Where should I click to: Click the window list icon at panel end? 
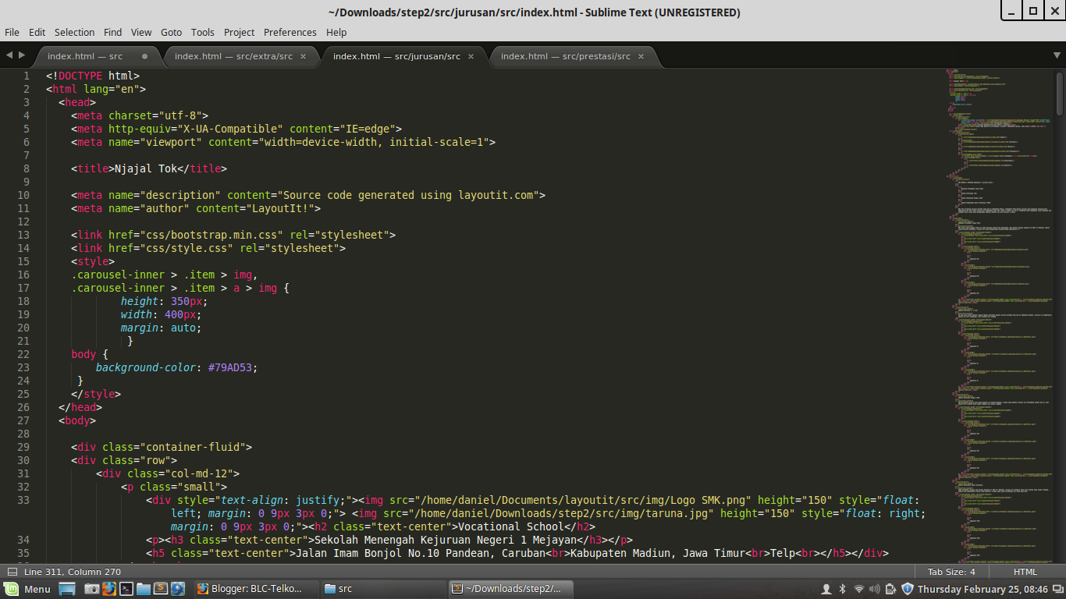tap(1057, 589)
